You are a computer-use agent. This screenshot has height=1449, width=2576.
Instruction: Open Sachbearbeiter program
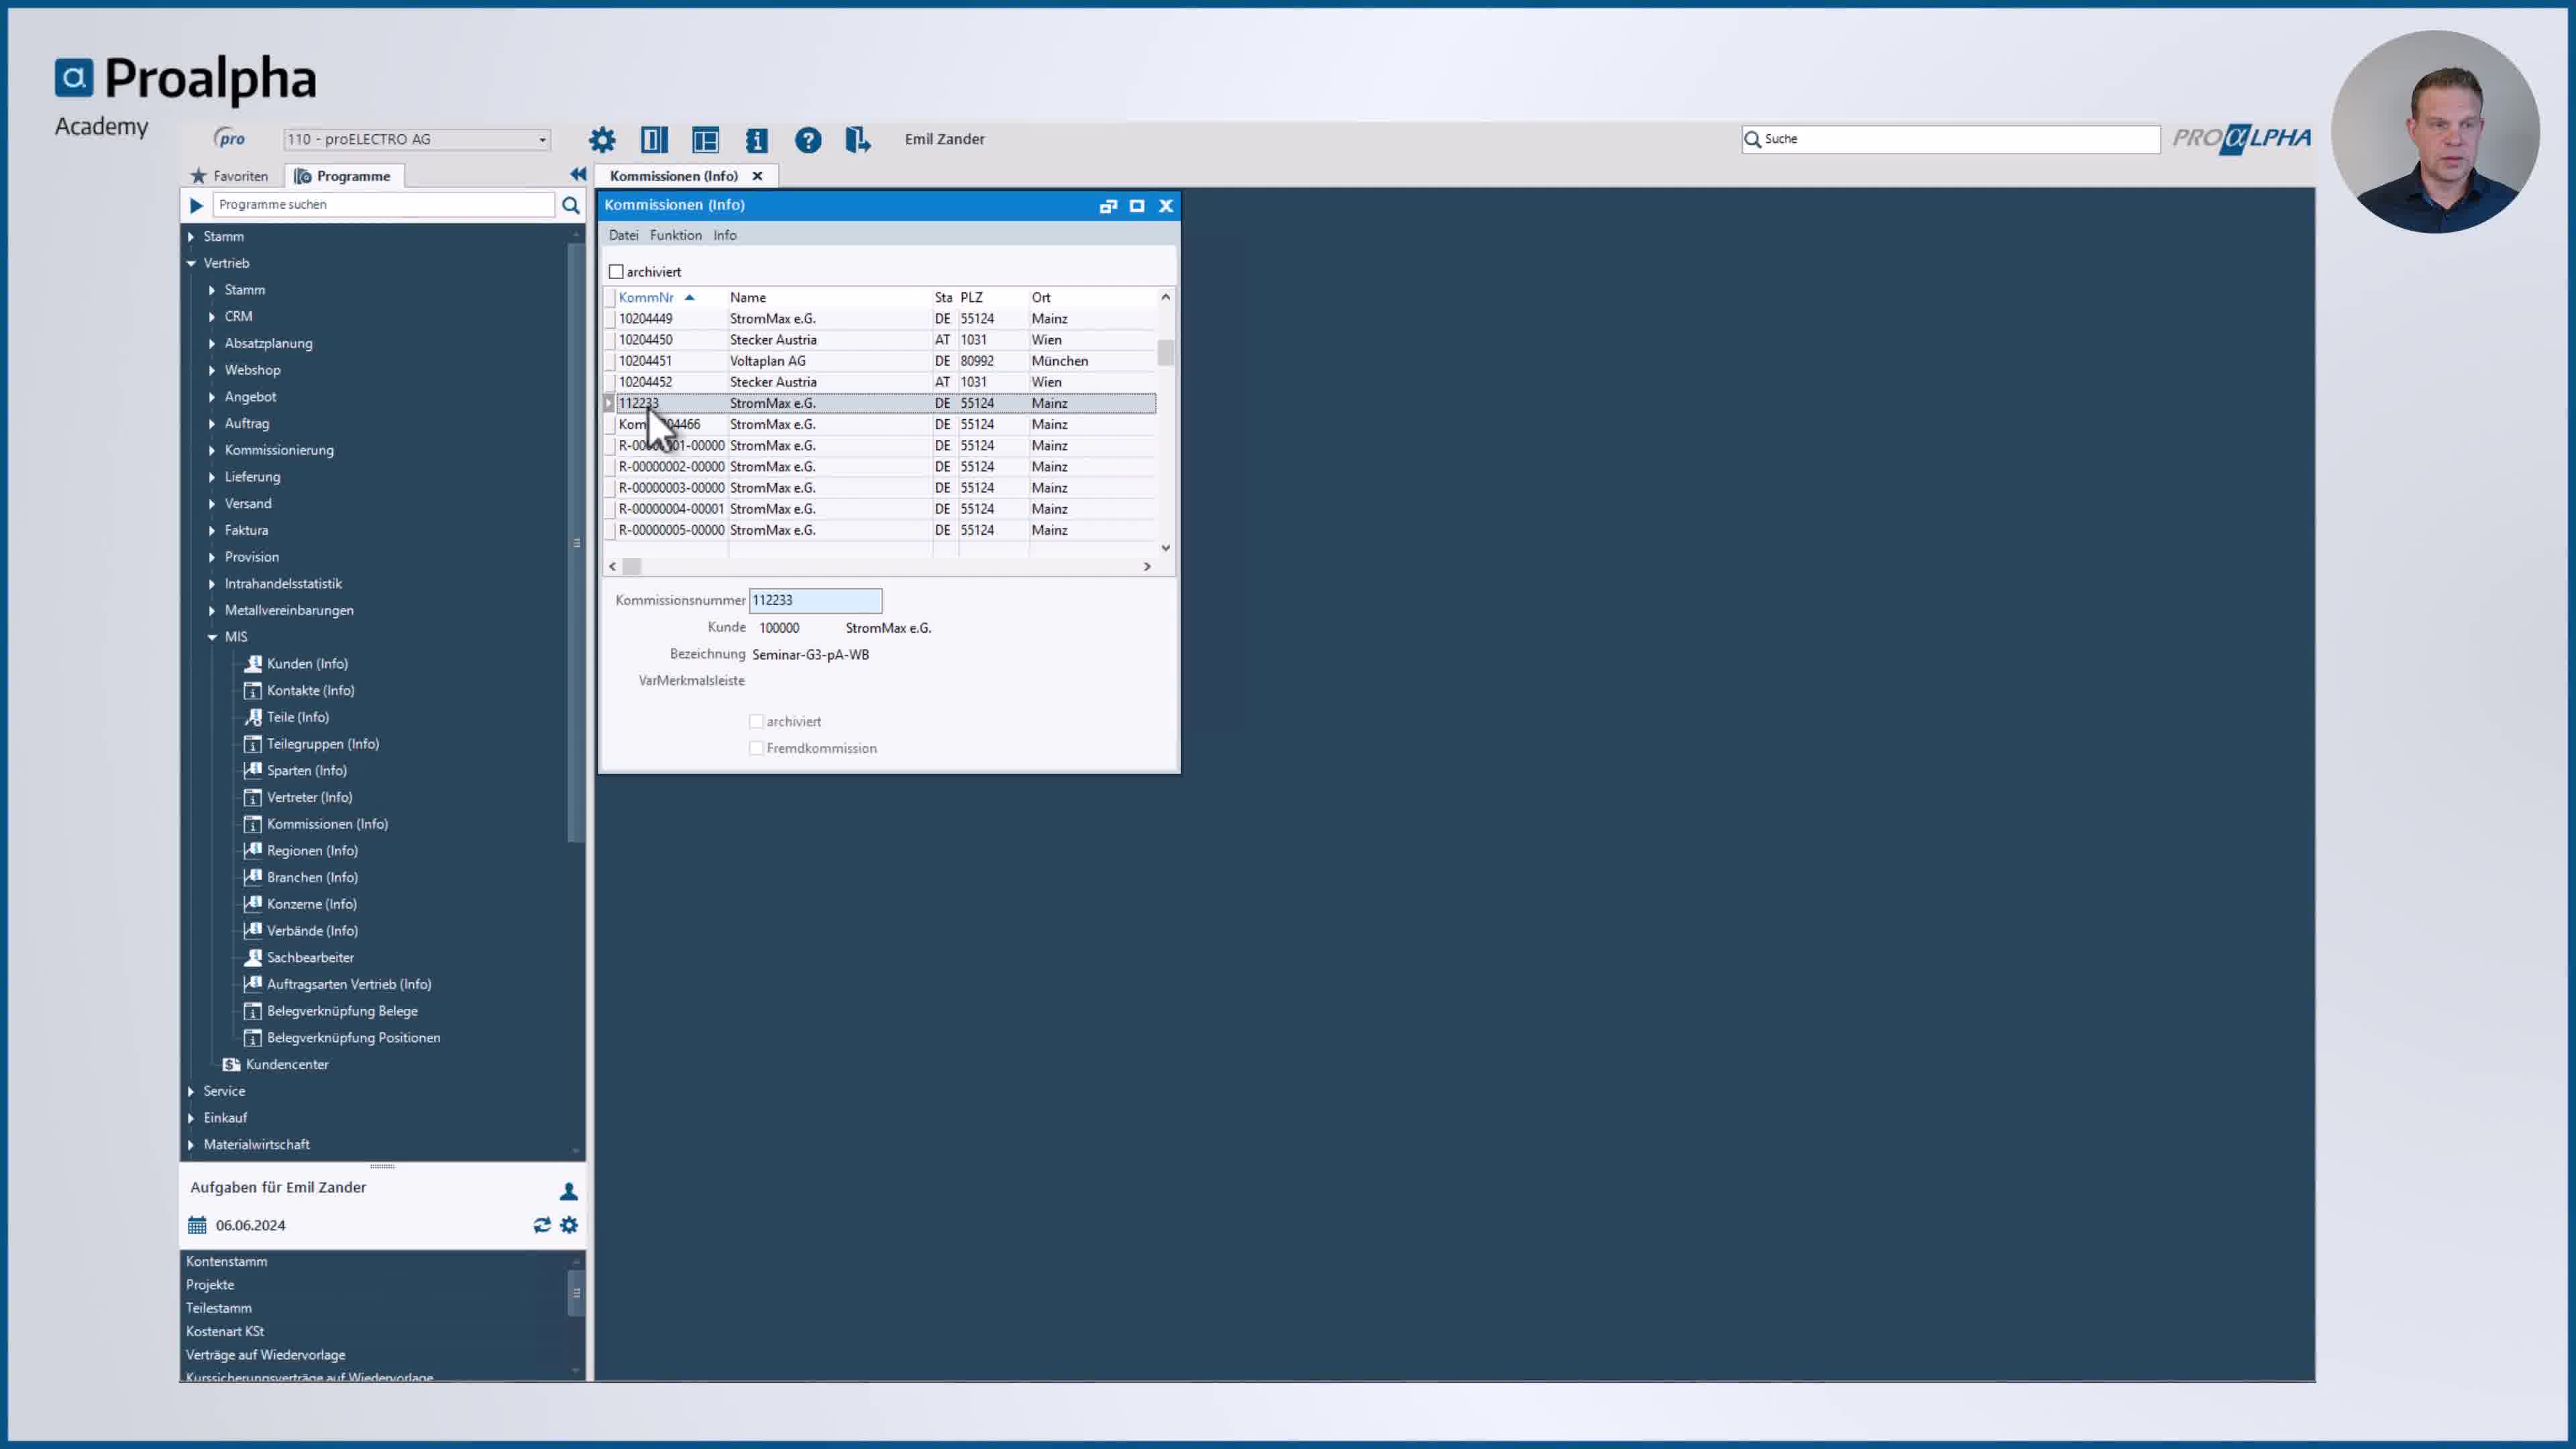310,958
